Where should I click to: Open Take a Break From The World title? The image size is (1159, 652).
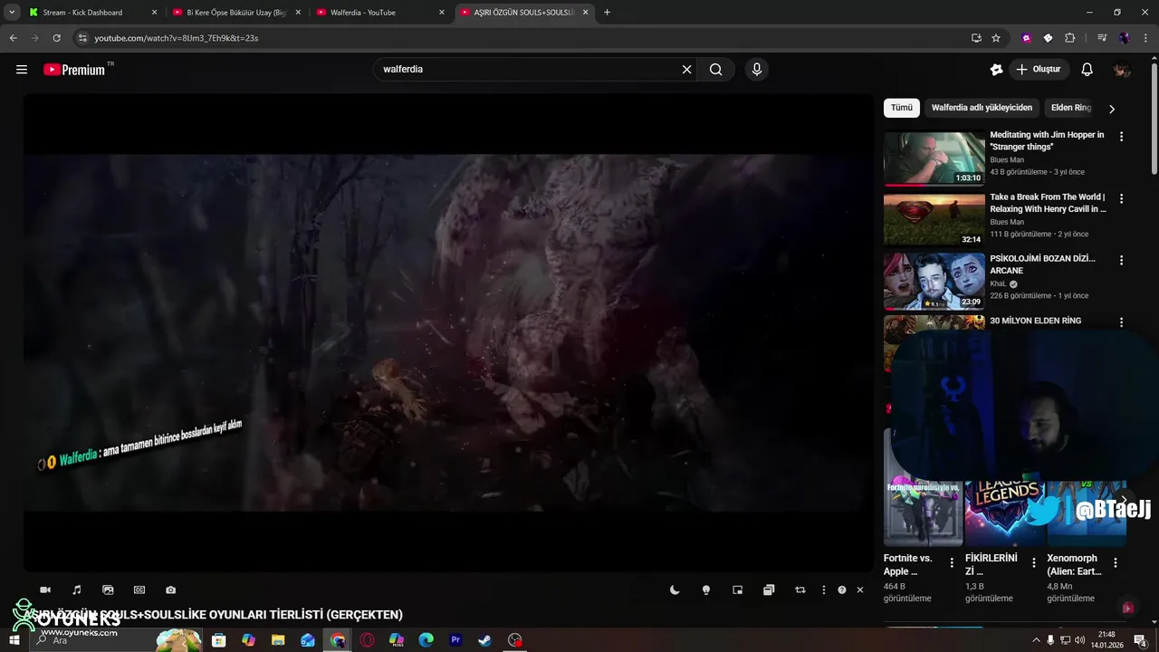[x=1048, y=203]
